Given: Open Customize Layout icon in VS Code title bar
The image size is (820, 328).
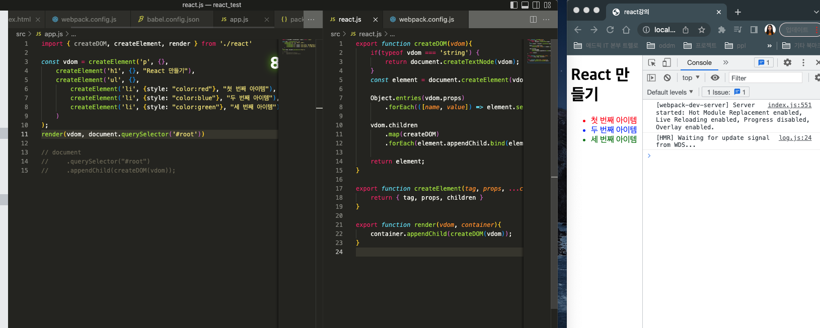Looking at the screenshot, I should (548, 5).
